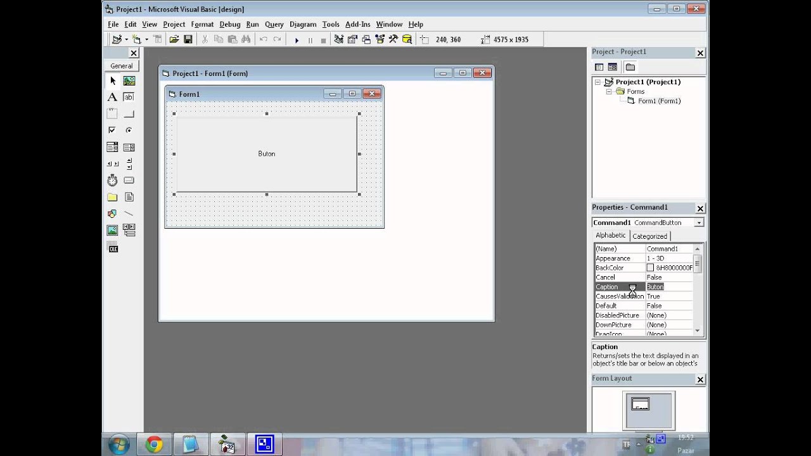The width and height of the screenshot is (811, 456).
Task: Select the Timer control tool
Action: pyautogui.click(x=112, y=180)
